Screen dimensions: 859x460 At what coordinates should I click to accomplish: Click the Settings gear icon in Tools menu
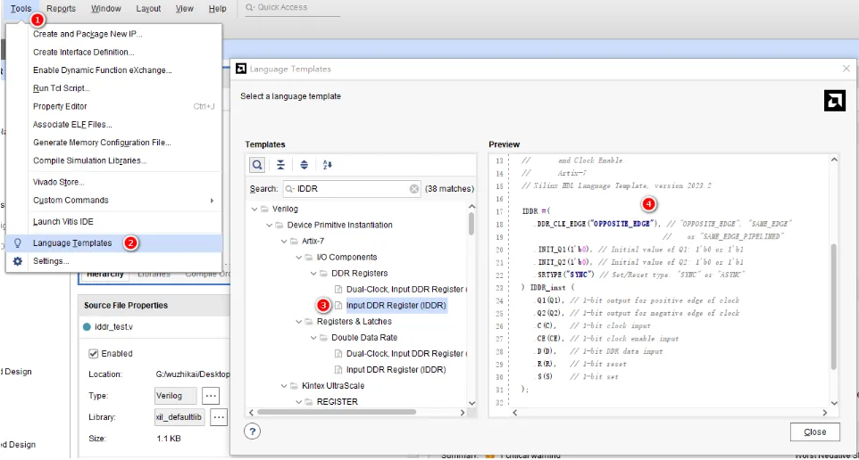click(x=18, y=261)
